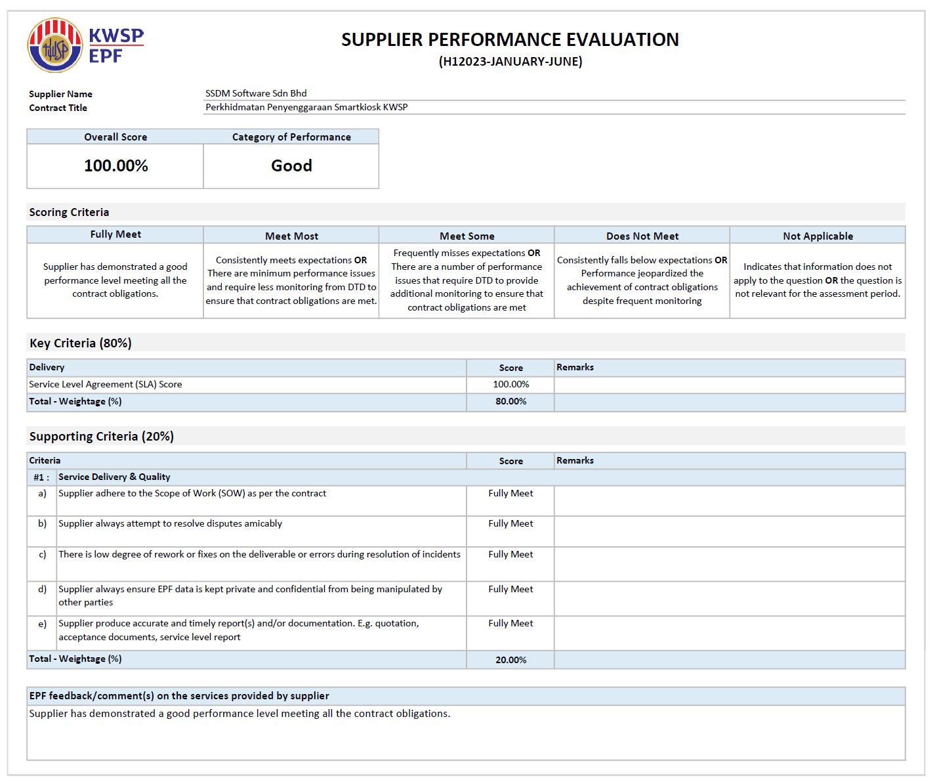Select criterion d) about EPF data confidentiality
937x782 pixels.
click(x=250, y=596)
